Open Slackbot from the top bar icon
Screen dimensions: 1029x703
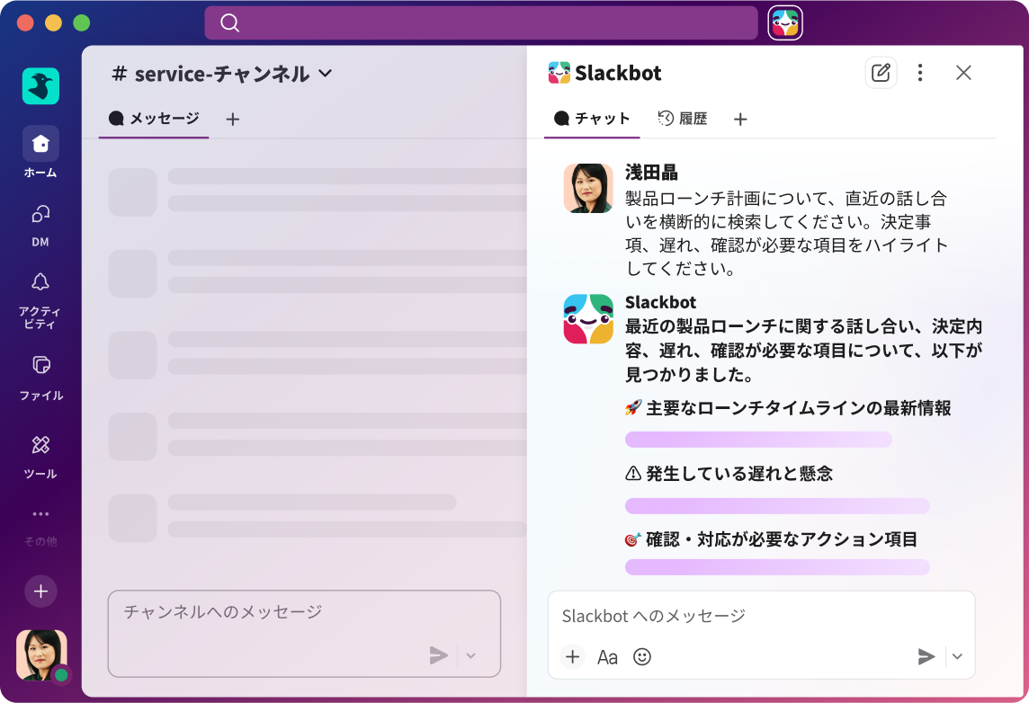pyautogui.click(x=785, y=23)
